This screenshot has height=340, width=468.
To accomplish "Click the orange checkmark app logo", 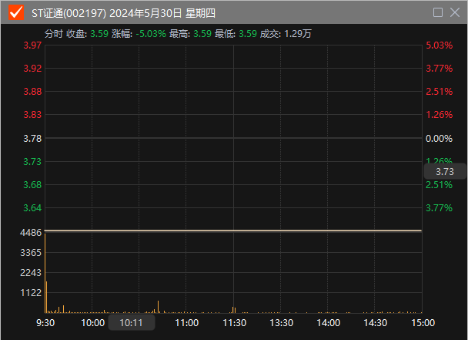I will click(16, 12).
